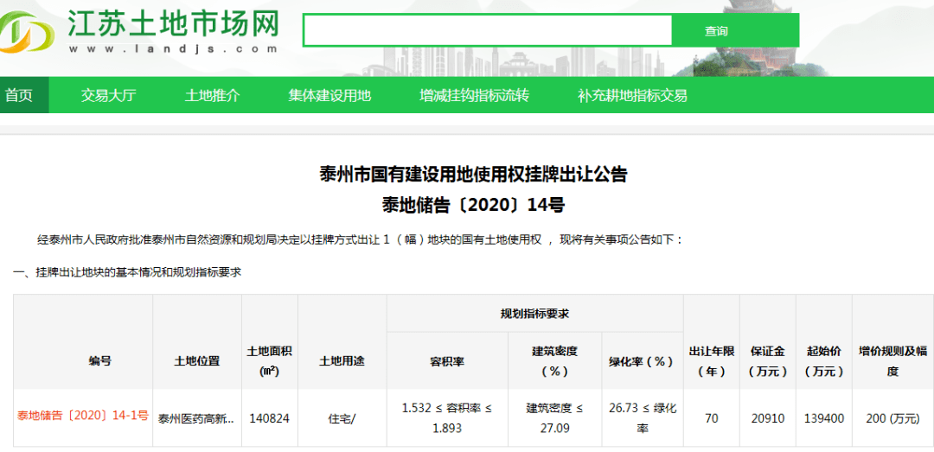934x452 pixels.
Task: Click the 容积率 column header
Action: pyautogui.click(x=447, y=361)
